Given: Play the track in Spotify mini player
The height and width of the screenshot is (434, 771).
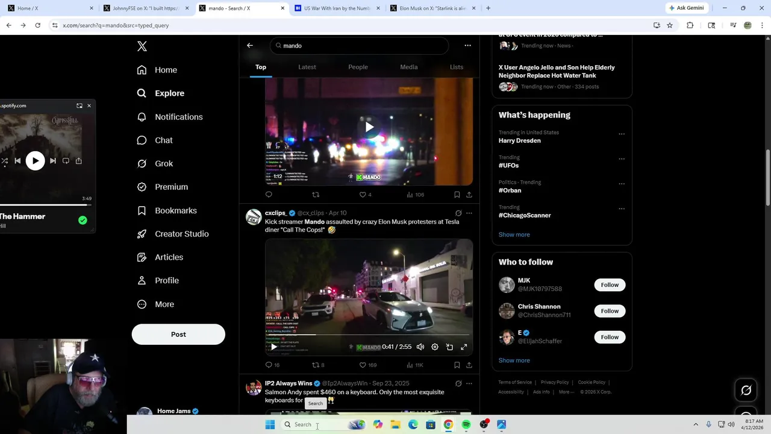Looking at the screenshot, I should point(35,161).
